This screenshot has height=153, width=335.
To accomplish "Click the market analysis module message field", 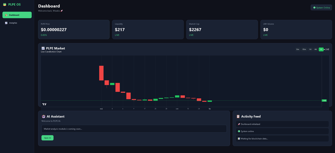I will (x=134, y=129).
